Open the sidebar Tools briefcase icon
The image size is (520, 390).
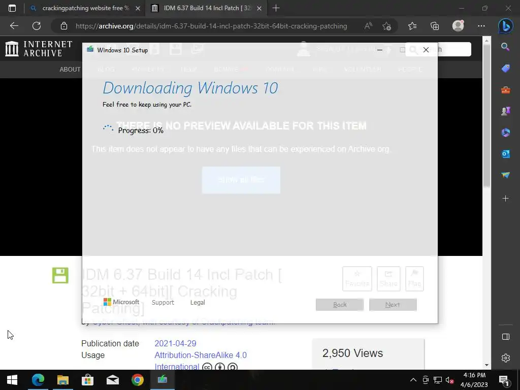(x=505, y=90)
